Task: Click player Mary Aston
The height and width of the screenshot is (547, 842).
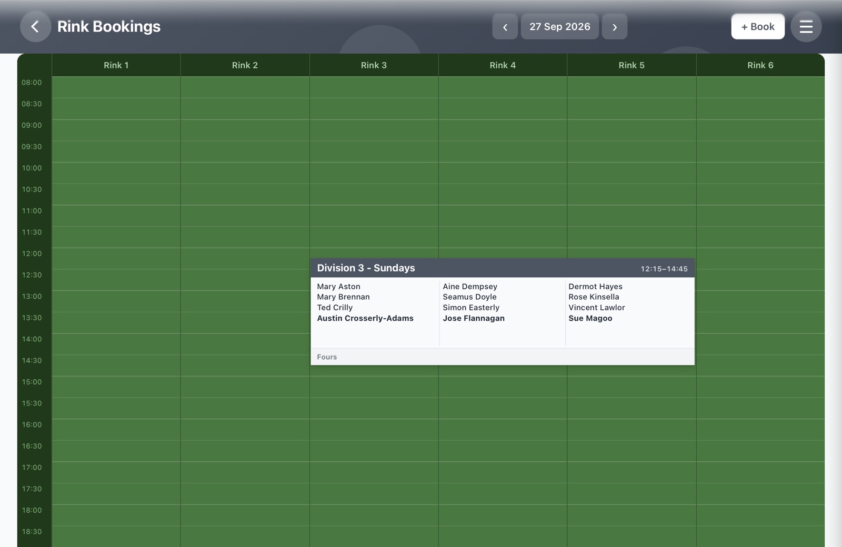Action: coord(338,287)
